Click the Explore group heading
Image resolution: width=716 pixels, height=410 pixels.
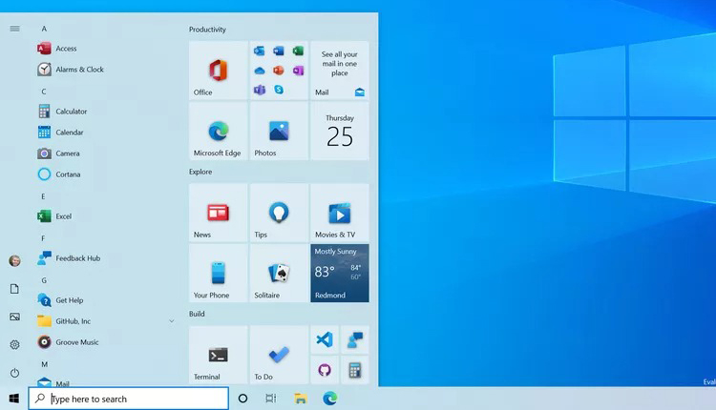pyautogui.click(x=200, y=172)
